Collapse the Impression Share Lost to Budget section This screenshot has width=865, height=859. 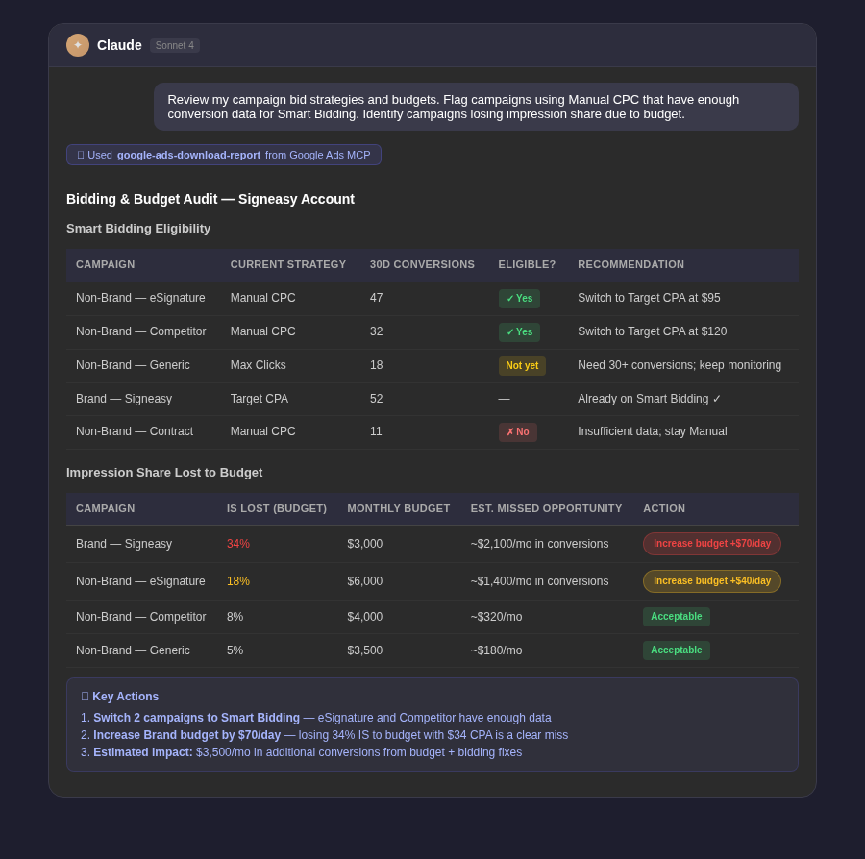[x=170, y=473]
